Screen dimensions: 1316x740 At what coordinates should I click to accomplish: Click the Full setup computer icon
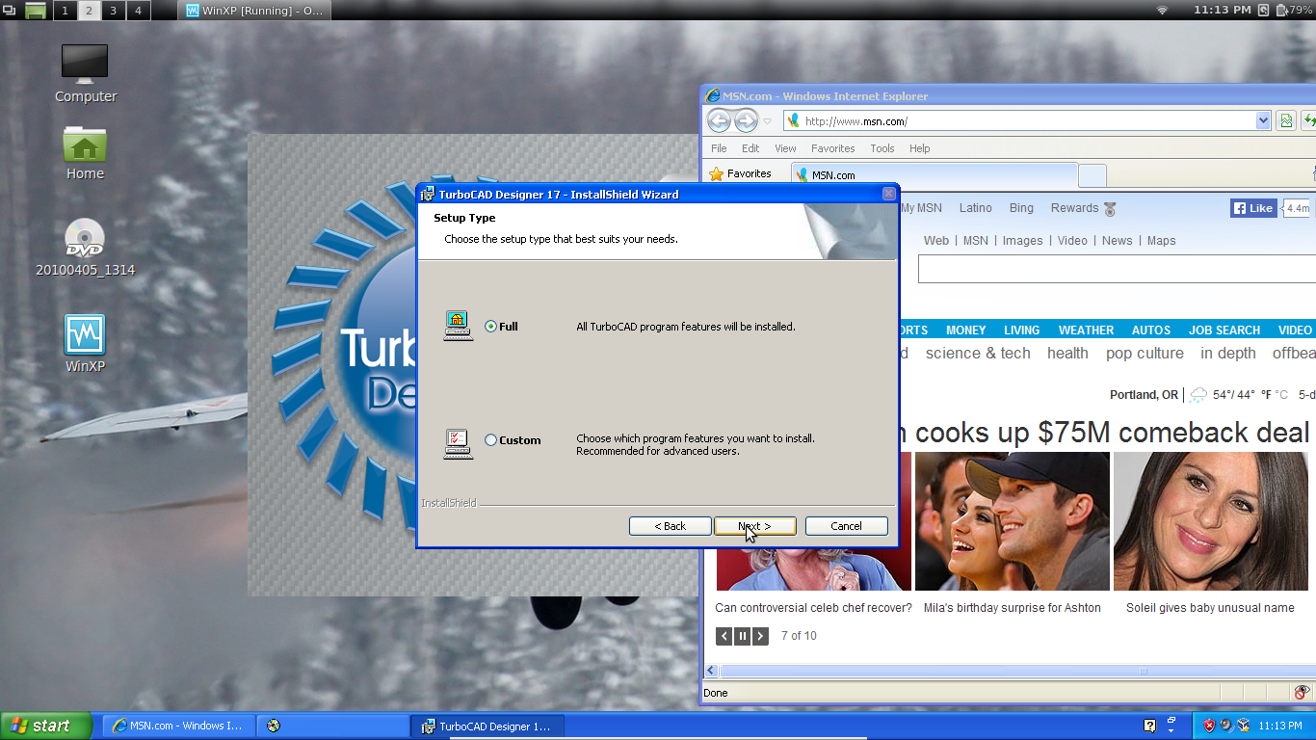click(458, 326)
